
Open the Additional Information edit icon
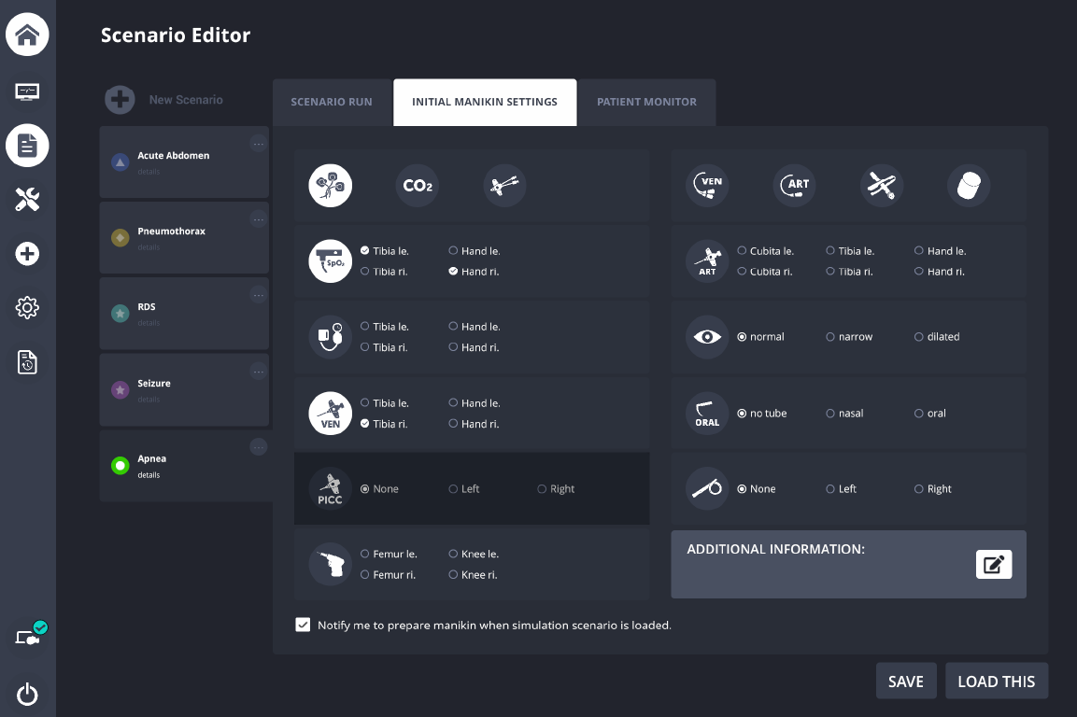coord(994,563)
